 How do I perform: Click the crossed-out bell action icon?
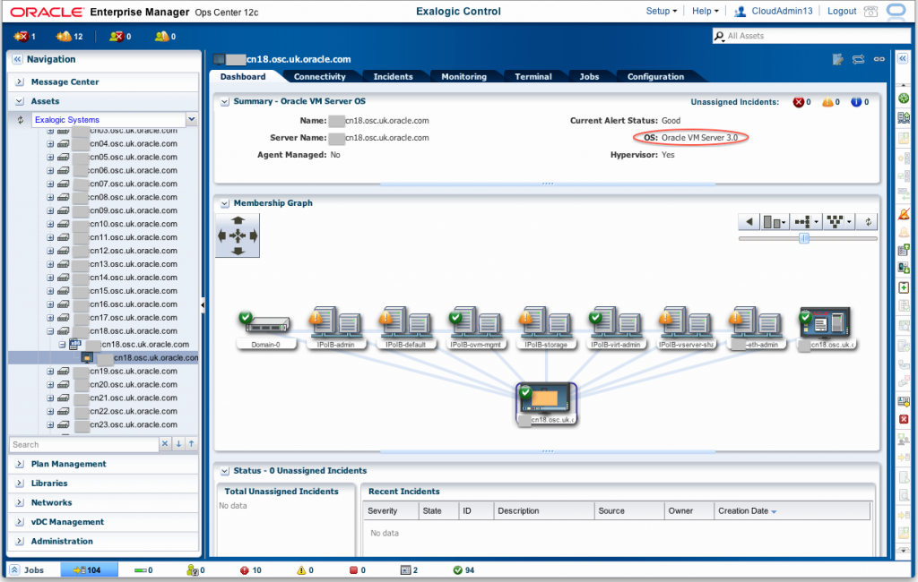point(904,215)
